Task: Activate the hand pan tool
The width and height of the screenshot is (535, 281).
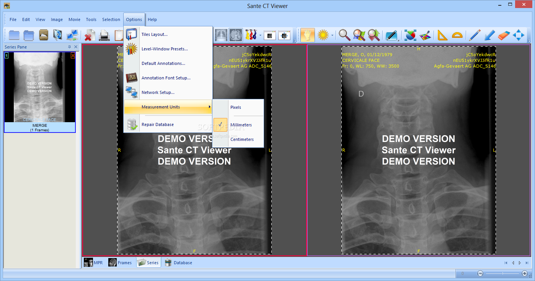Action: 308,35
